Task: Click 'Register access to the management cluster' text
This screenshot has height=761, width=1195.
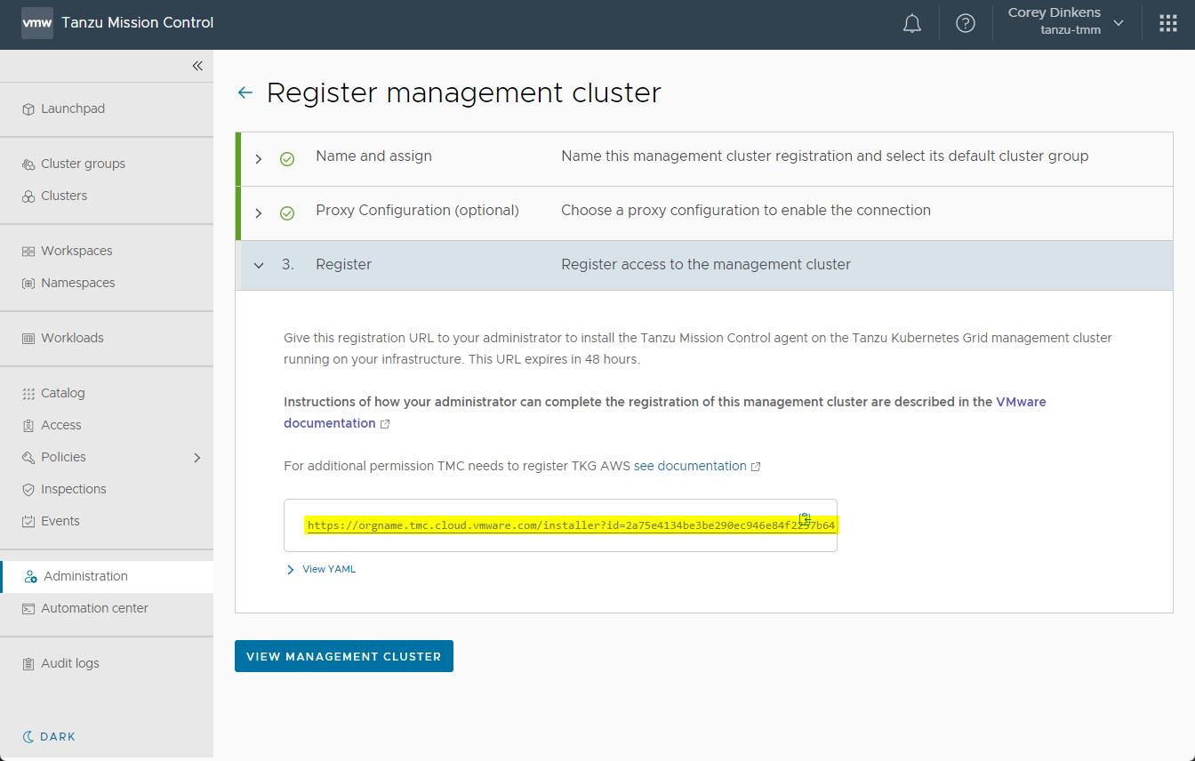Action: [706, 264]
